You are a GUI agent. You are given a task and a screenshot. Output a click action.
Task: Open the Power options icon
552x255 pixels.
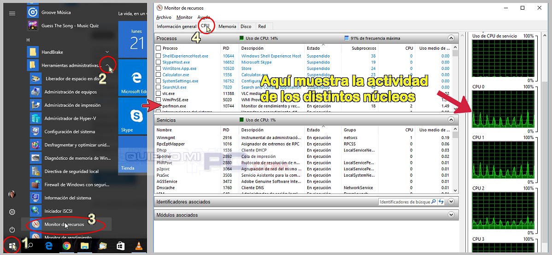coord(12,230)
